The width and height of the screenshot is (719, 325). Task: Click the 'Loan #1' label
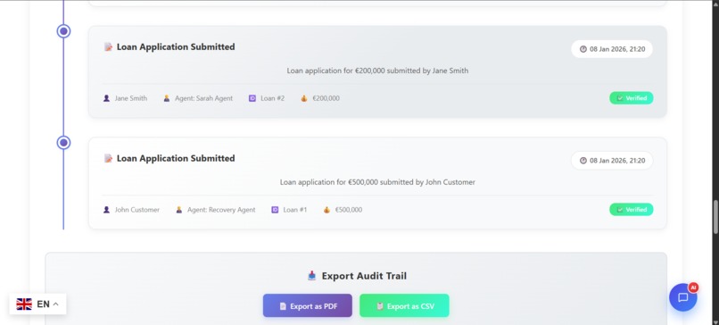click(295, 210)
